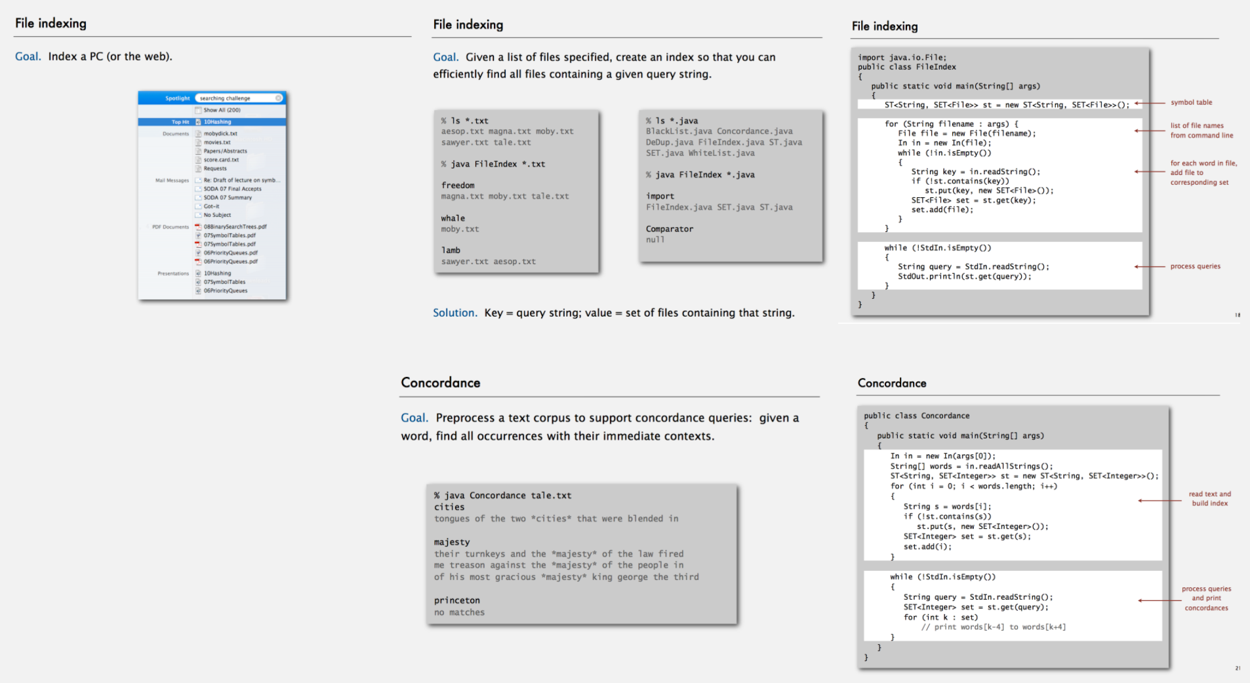Click 'StdOut.println(st.get(query));' code line
The image size is (1250, 683).
point(965,276)
